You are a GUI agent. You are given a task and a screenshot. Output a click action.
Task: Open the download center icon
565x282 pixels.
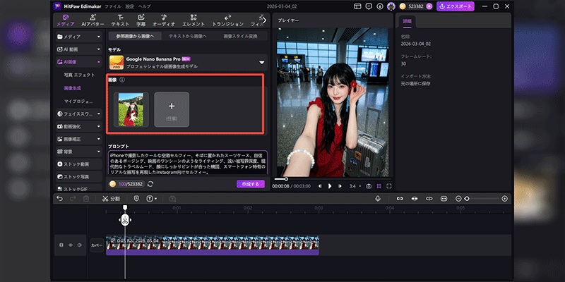pos(380,6)
